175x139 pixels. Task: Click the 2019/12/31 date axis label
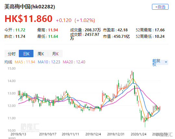click(x=116, y=134)
